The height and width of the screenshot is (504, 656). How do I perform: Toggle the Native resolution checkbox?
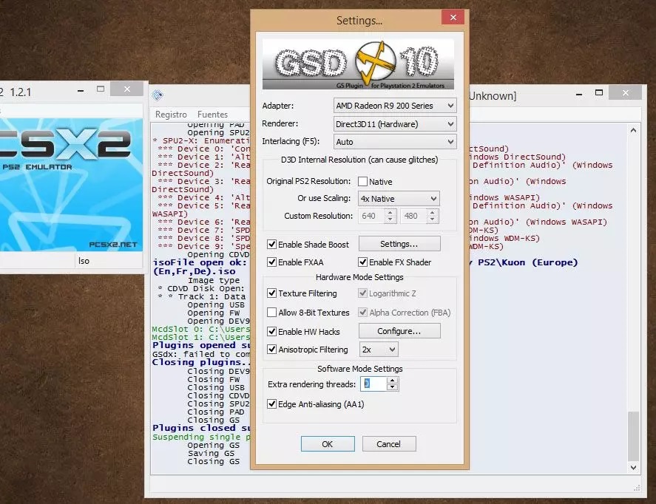(x=362, y=181)
